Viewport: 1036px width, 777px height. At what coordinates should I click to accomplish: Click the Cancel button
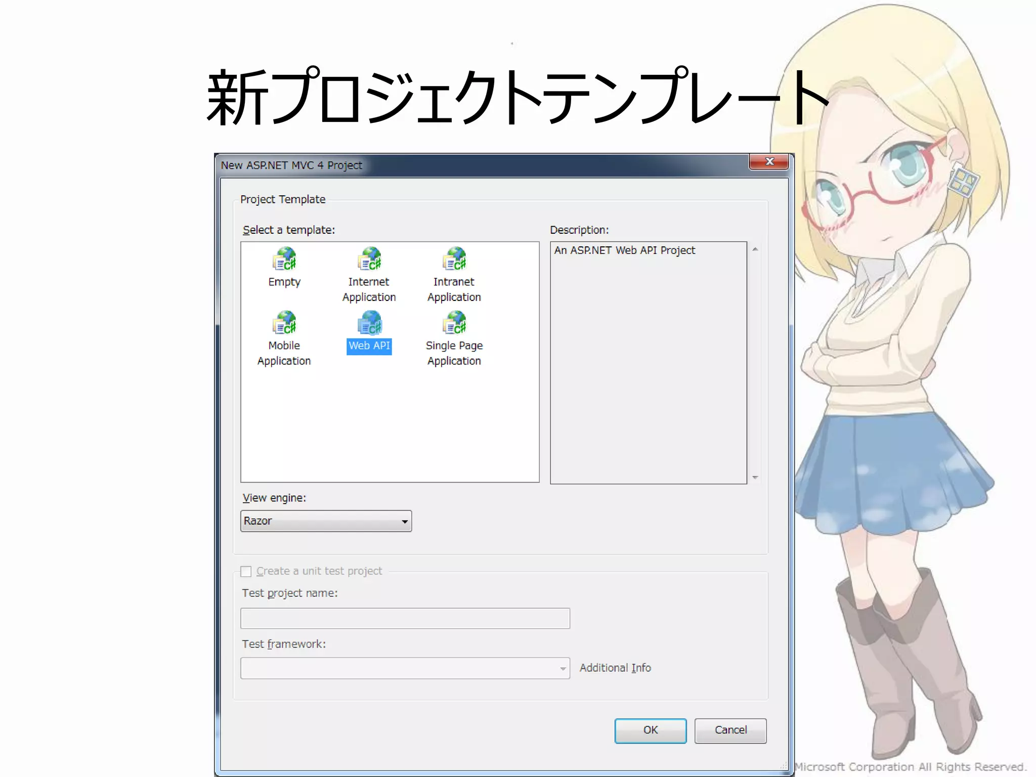(x=730, y=730)
